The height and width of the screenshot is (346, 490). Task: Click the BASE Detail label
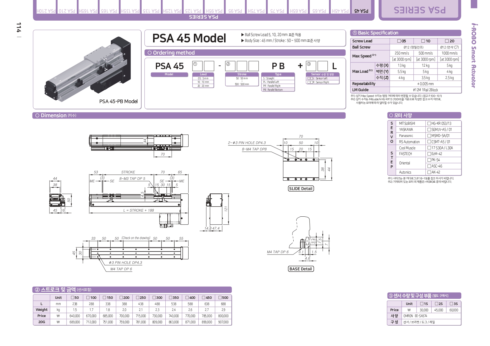301,269
